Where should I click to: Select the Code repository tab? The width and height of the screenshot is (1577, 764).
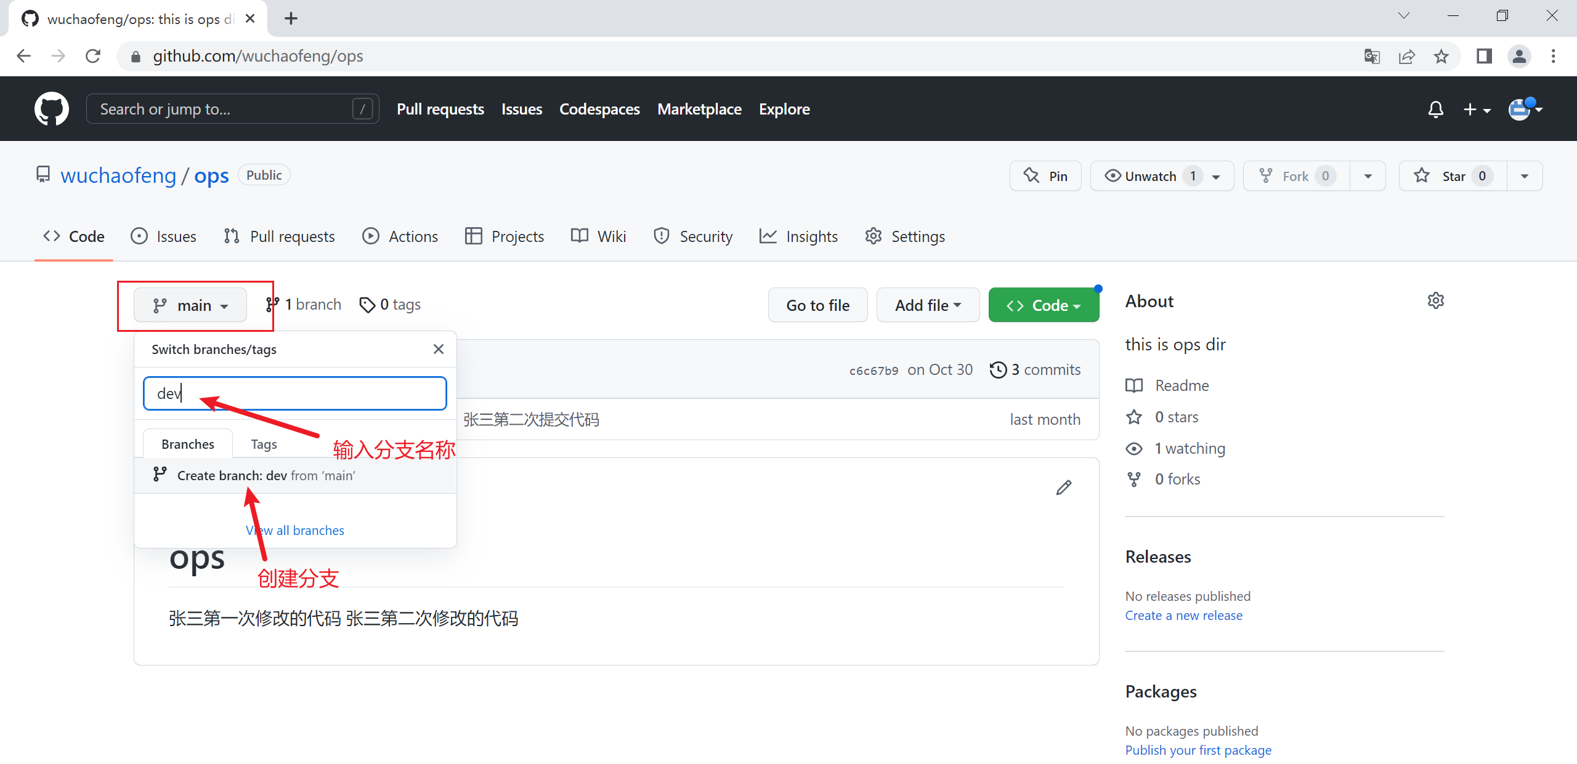74,236
